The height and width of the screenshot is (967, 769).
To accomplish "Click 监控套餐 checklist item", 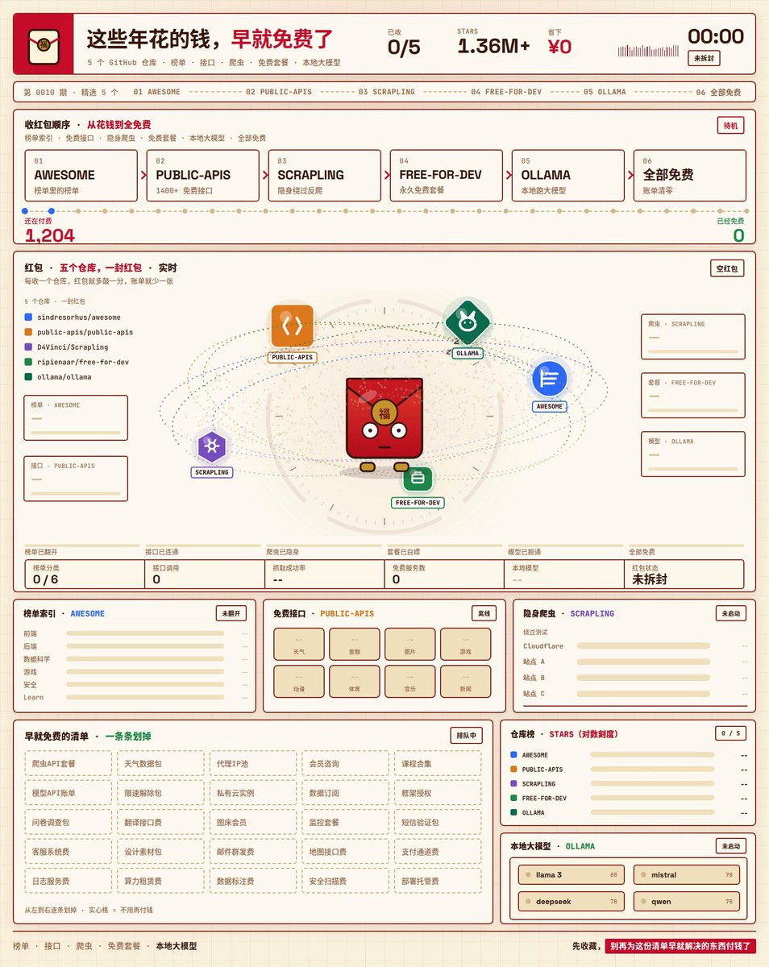I will click(345, 822).
